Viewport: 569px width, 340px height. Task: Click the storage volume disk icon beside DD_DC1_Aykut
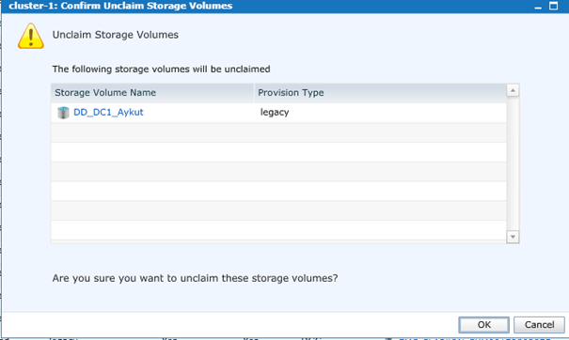(63, 113)
